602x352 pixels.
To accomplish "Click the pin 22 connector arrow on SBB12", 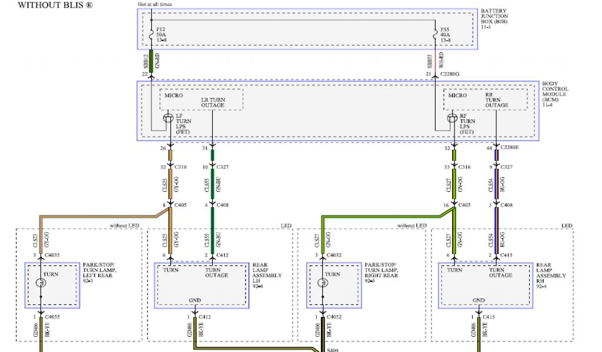I will point(152,73).
